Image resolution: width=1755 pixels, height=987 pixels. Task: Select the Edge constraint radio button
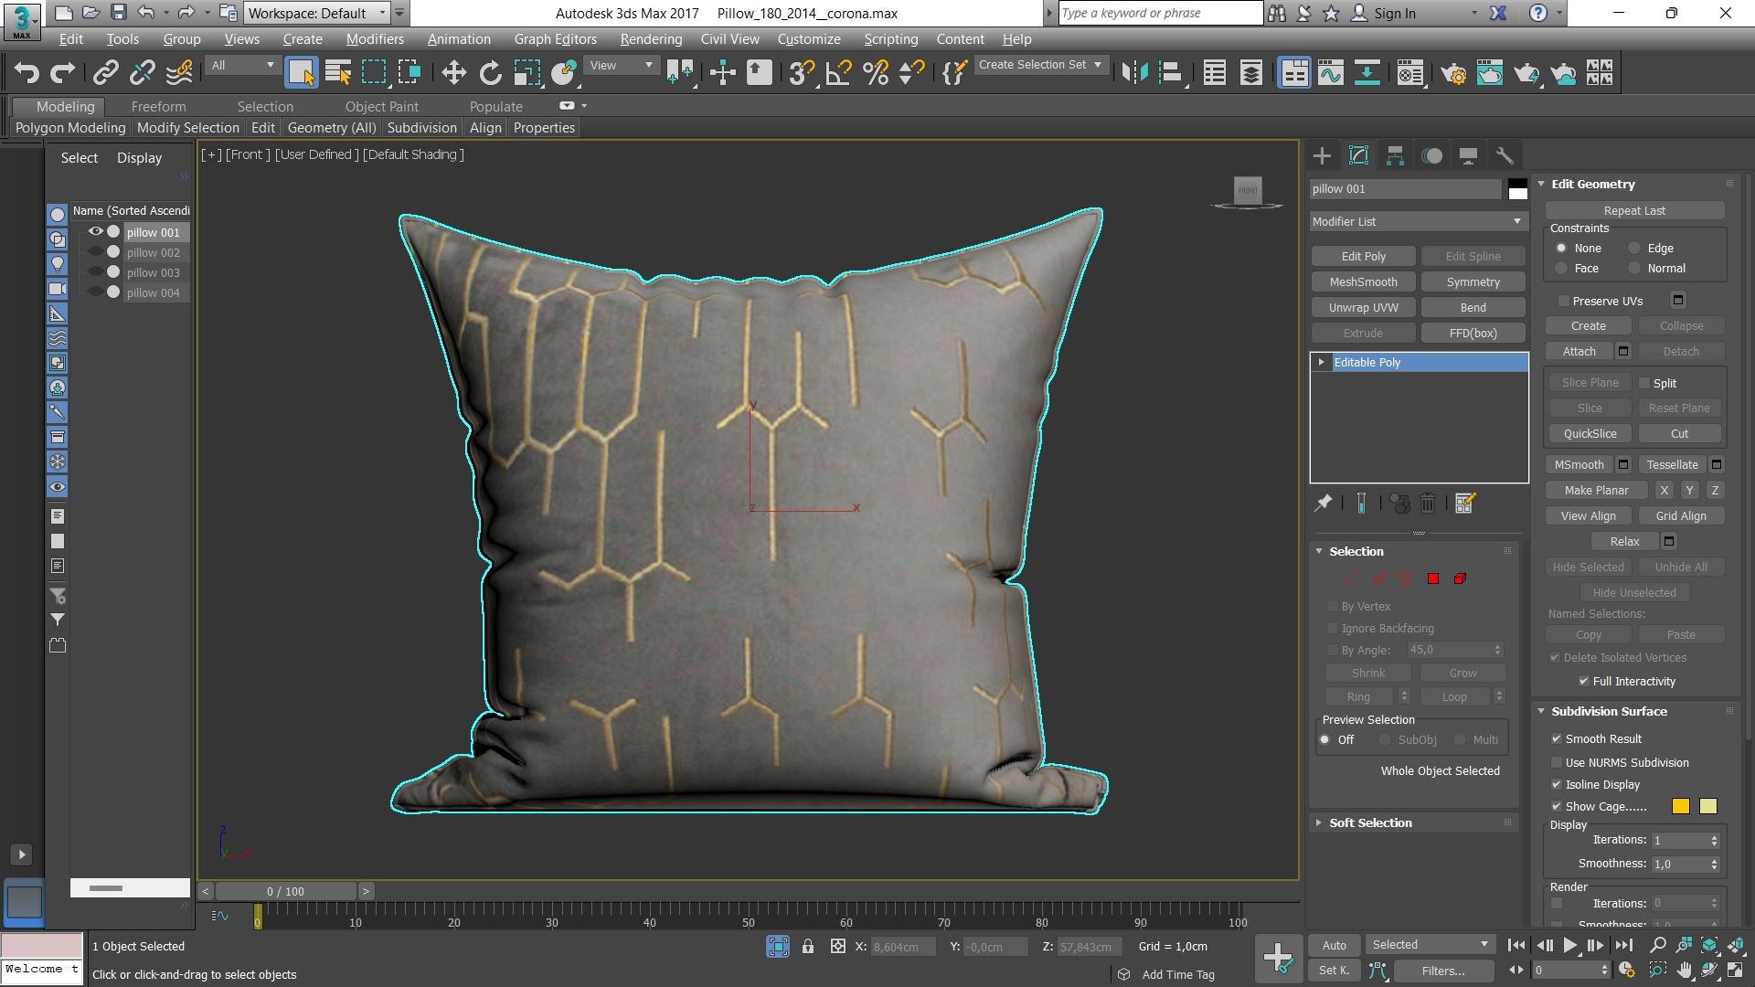pos(1634,249)
